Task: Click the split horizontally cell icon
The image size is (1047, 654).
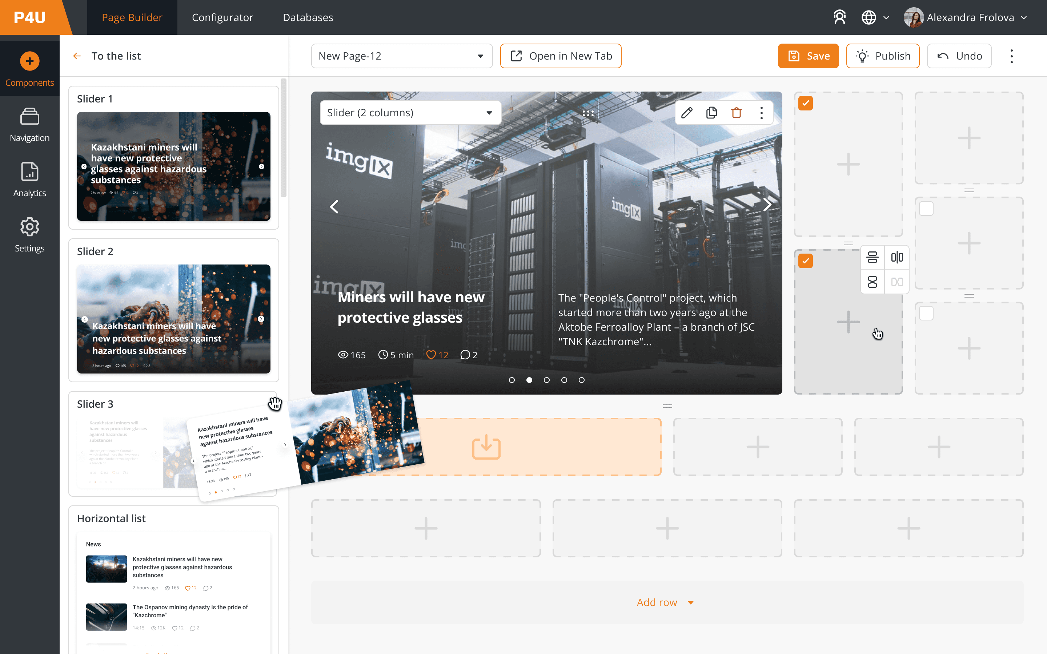Action: coord(872,258)
